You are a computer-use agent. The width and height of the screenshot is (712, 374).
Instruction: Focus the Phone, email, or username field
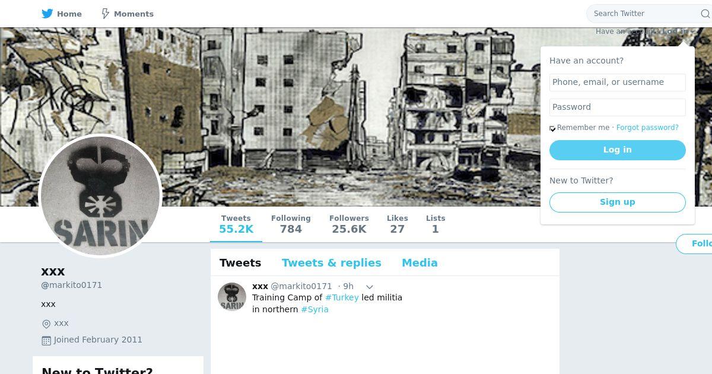618,83
